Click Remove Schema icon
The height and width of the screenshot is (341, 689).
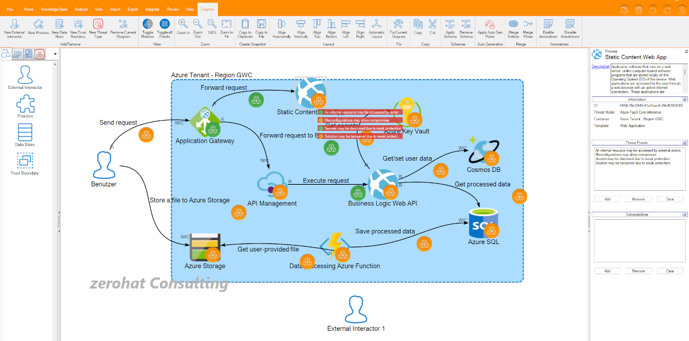(x=466, y=28)
